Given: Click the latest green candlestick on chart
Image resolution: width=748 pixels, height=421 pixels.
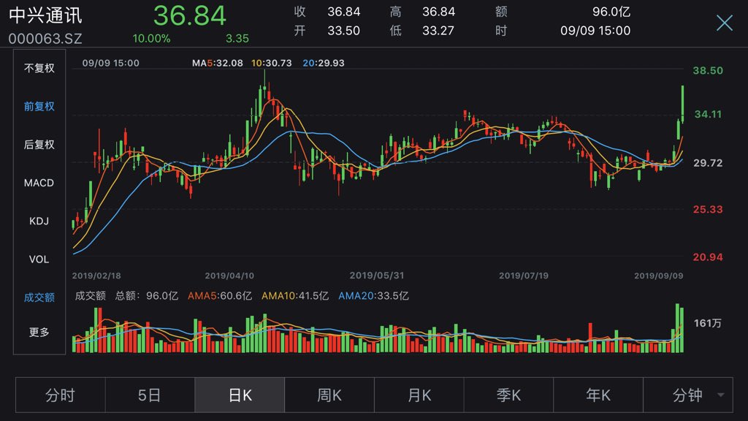Looking at the screenshot, I should tap(683, 104).
